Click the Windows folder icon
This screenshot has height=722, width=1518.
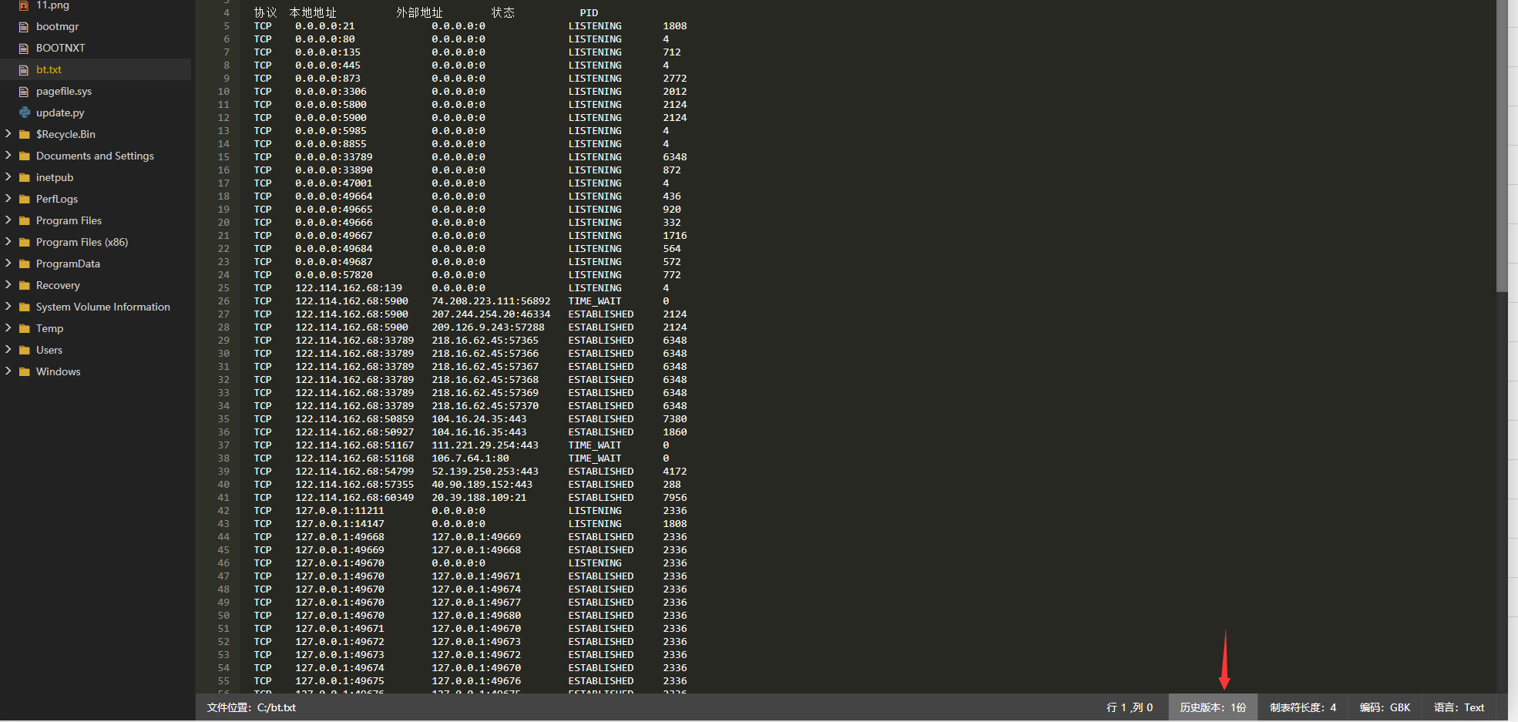(24, 372)
